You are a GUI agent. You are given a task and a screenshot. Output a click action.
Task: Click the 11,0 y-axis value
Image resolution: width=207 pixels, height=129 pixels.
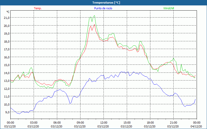[x=7, y=96]
